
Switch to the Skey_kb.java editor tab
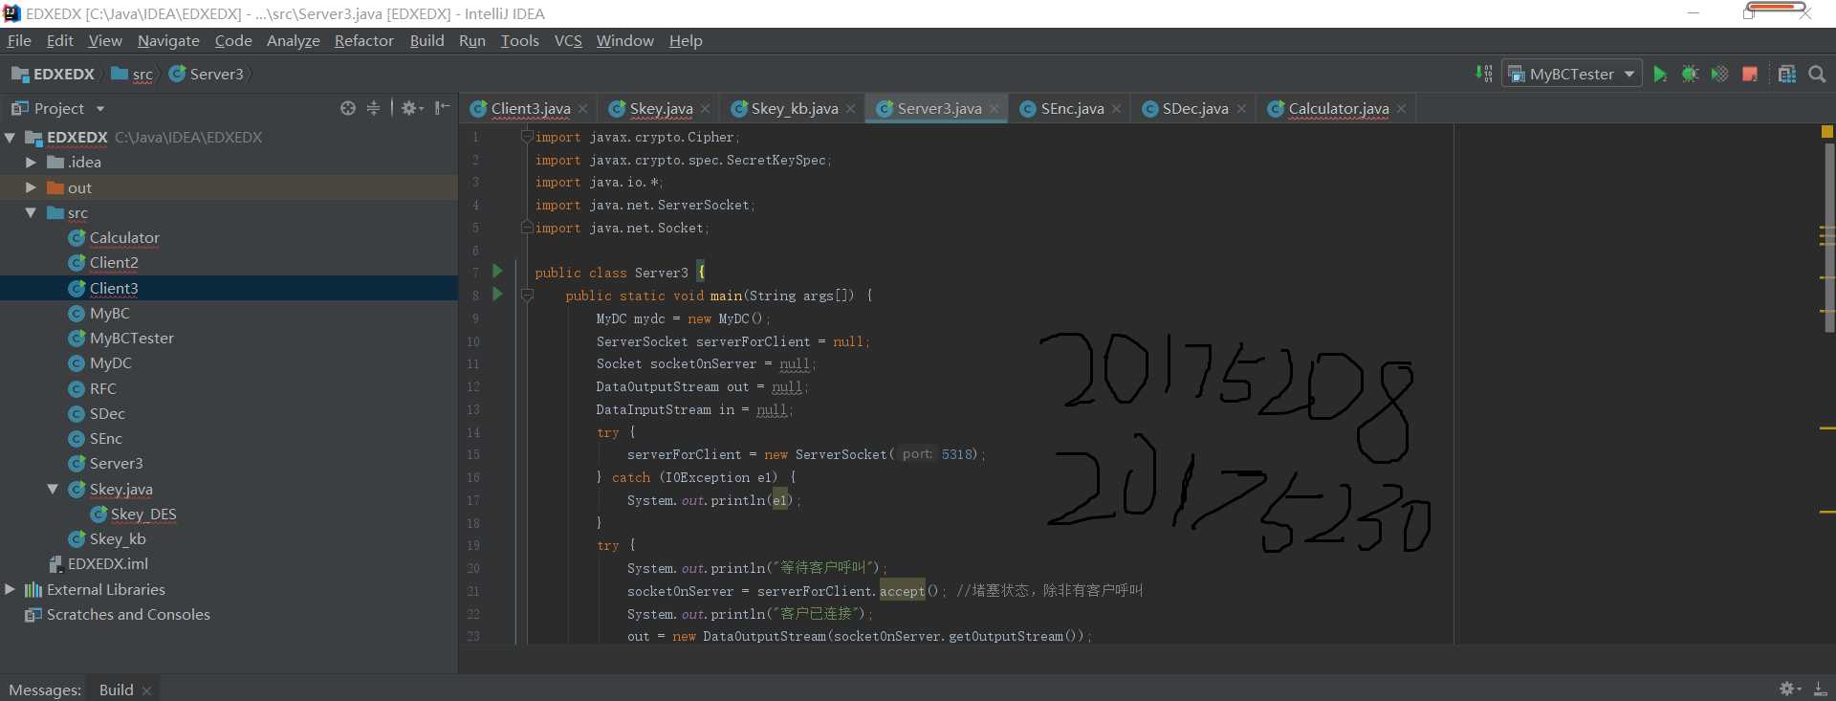tap(794, 109)
